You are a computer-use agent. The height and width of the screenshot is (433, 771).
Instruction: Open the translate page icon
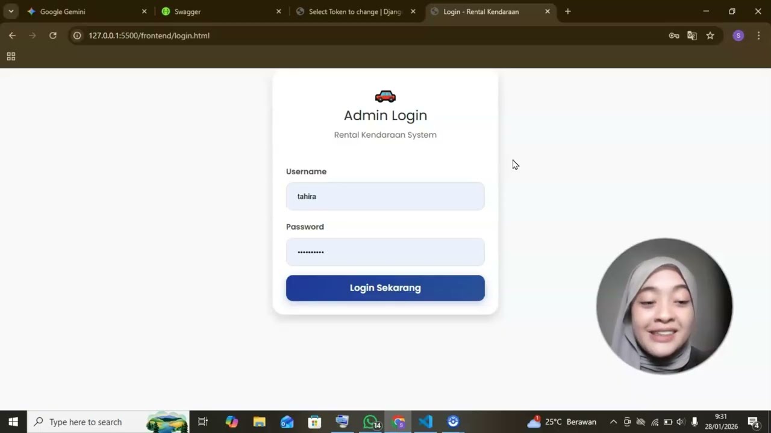(x=692, y=35)
